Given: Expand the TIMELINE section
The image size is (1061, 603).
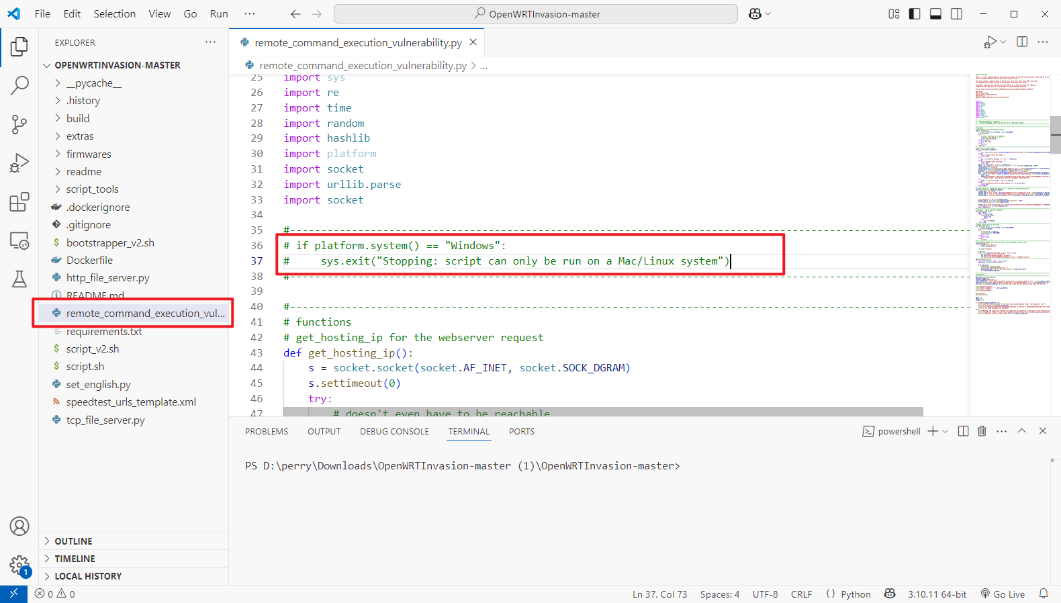Looking at the screenshot, I should [x=134, y=559].
